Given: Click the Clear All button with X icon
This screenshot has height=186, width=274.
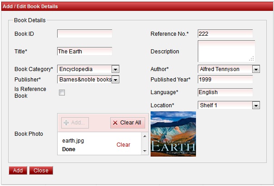Looking at the screenshot, I should (127, 123).
